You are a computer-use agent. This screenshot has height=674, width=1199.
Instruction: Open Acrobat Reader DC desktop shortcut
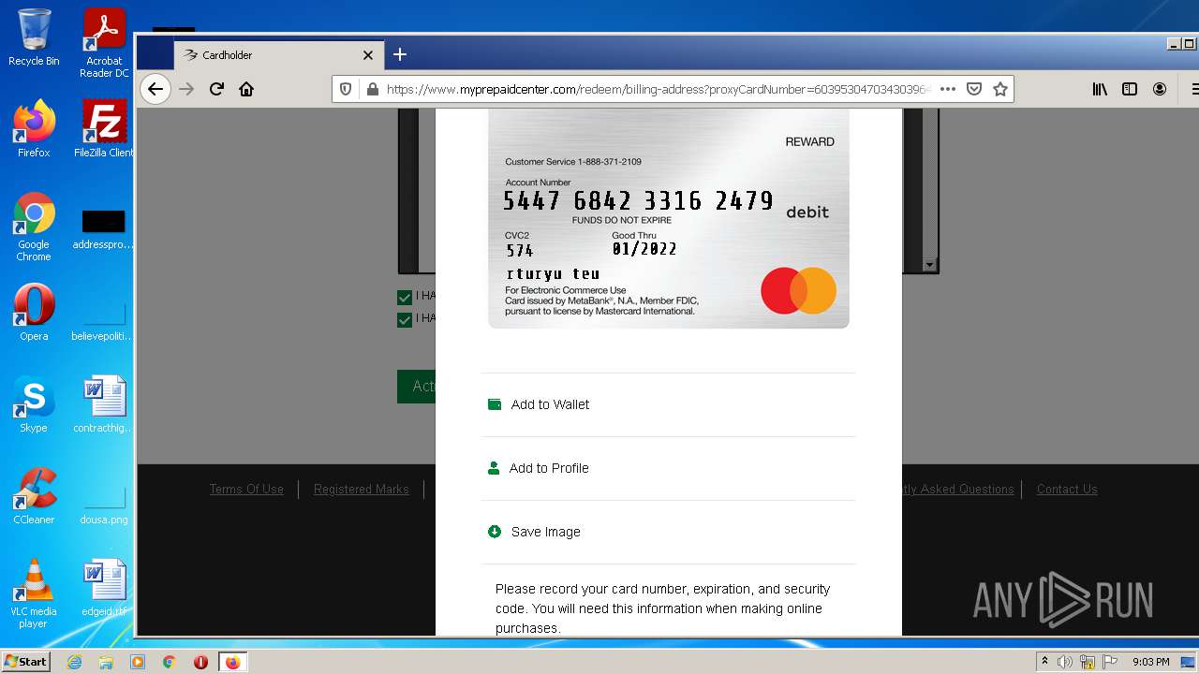pos(104,43)
